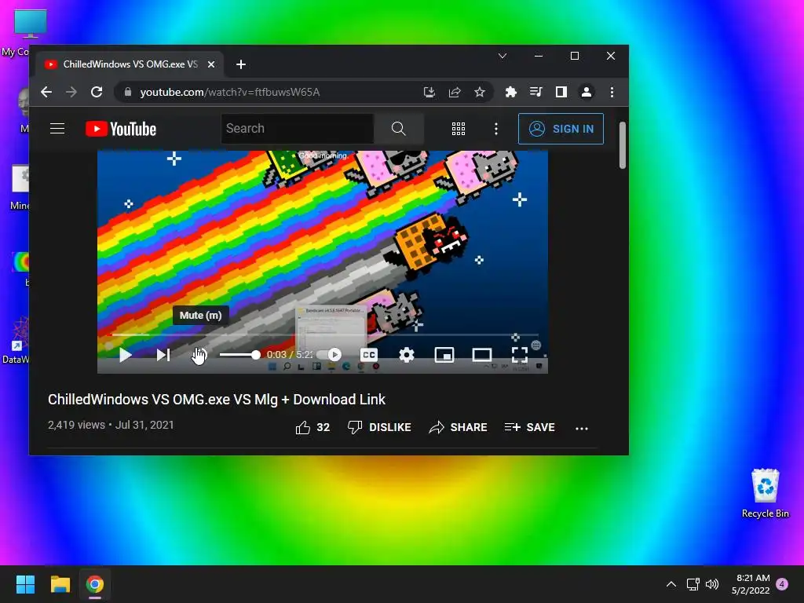
Task: Select the ChilledWindows VS OMG.exe tab
Action: pos(130,64)
